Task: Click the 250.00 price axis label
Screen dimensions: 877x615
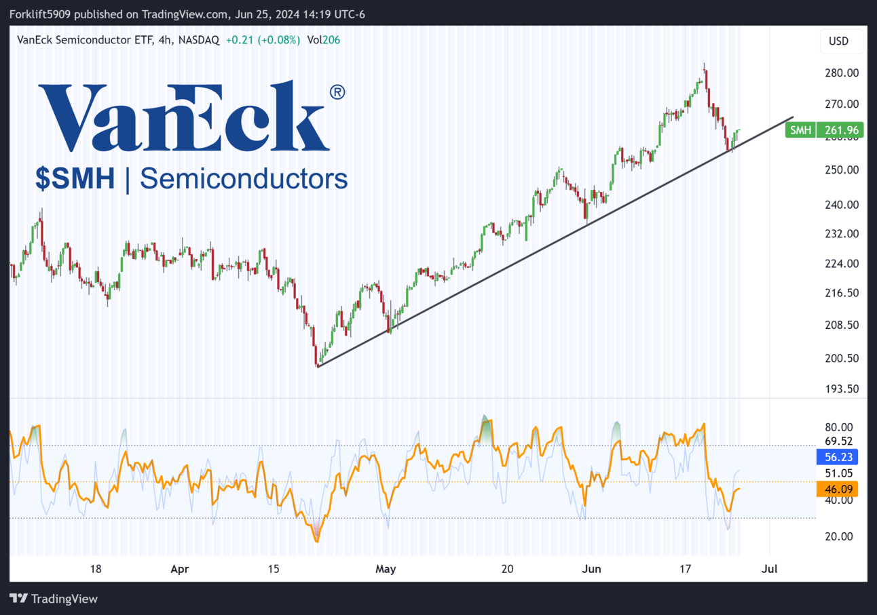Action: (x=841, y=170)
